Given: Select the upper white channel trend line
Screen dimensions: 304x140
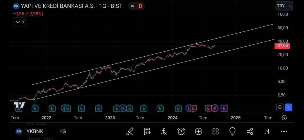Looking at the screenshot, I should [153, 54].
